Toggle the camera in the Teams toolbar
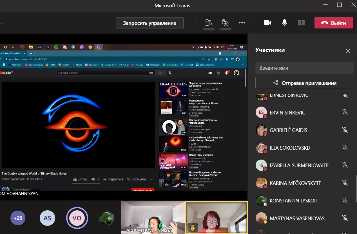 pyautogui.click(x=267, y=23)
